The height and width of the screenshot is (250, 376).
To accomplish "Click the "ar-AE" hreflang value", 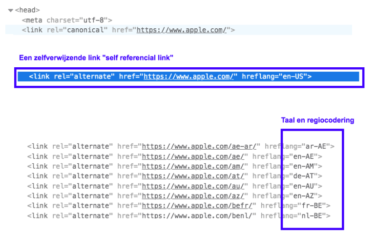I will tap(316, 146).
